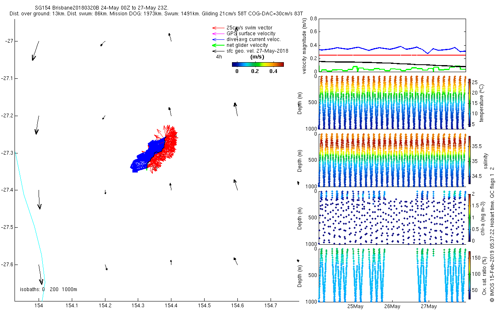
Task: Click the 'salinity' colorbar label
Action: point(486,161)
